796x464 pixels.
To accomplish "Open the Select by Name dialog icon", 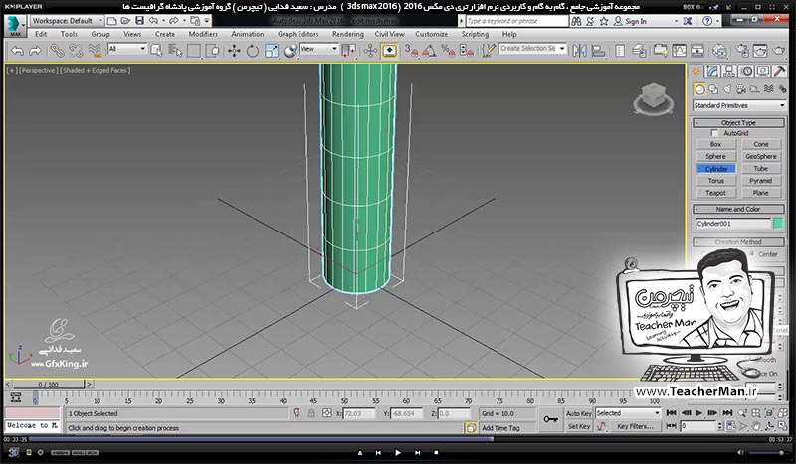I will coord(175,51).
